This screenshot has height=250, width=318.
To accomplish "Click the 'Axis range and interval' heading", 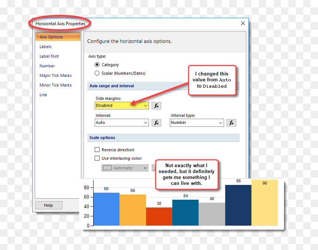I will pos(112,86).
